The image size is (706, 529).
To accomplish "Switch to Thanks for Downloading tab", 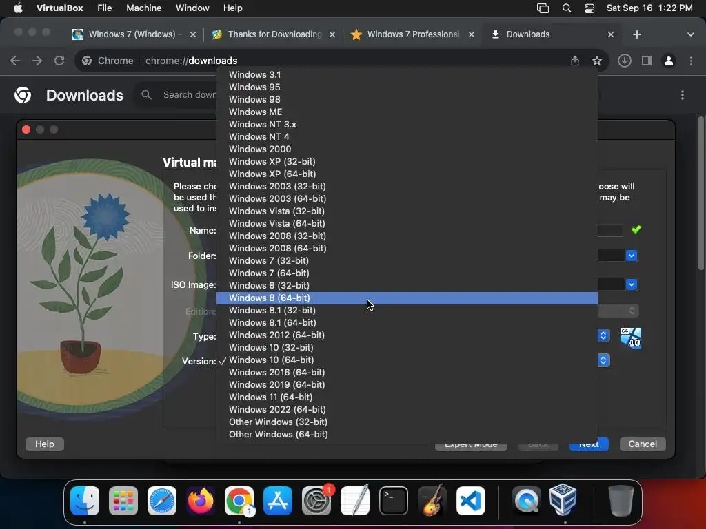I will click(274, 34).
